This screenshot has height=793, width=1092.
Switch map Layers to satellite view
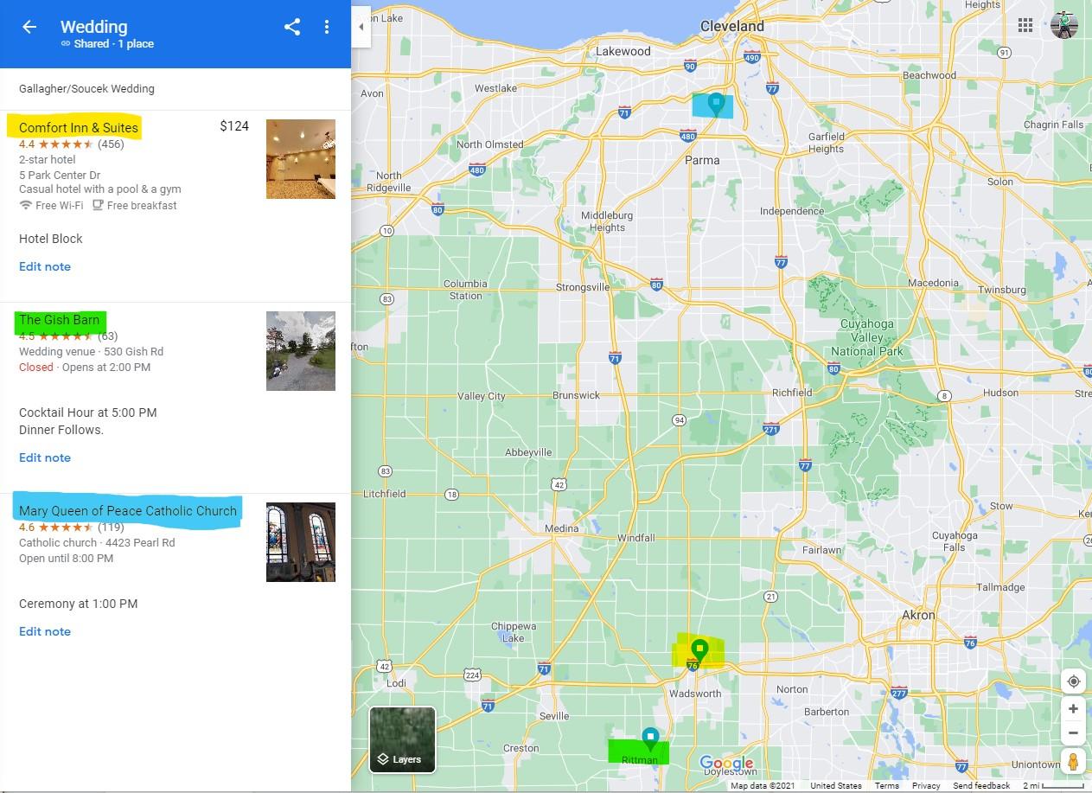point(402,739)
